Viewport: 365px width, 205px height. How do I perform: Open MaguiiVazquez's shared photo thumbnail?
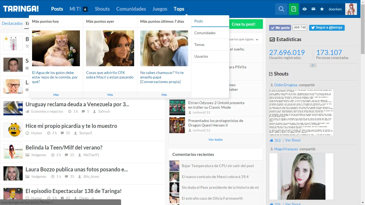pos(301,176)
